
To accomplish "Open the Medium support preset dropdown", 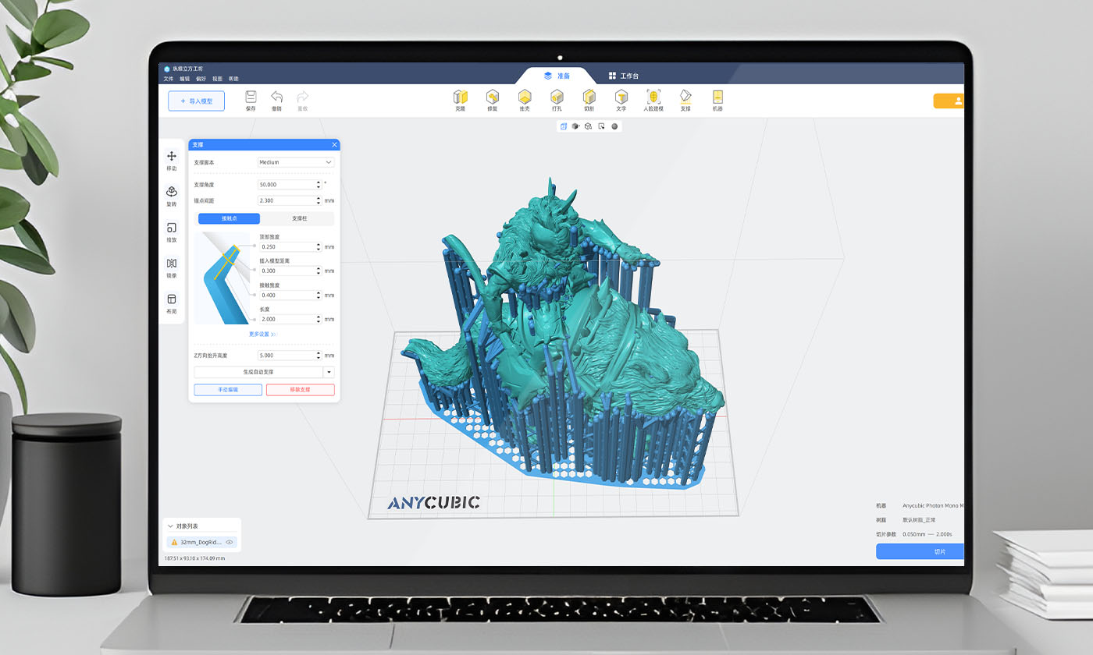I will pyautogui.click(x=295, y=162).
